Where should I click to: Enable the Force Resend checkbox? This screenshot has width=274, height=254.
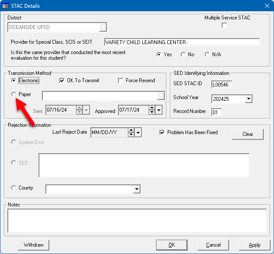pyautogui.click(x=121, y=80)
